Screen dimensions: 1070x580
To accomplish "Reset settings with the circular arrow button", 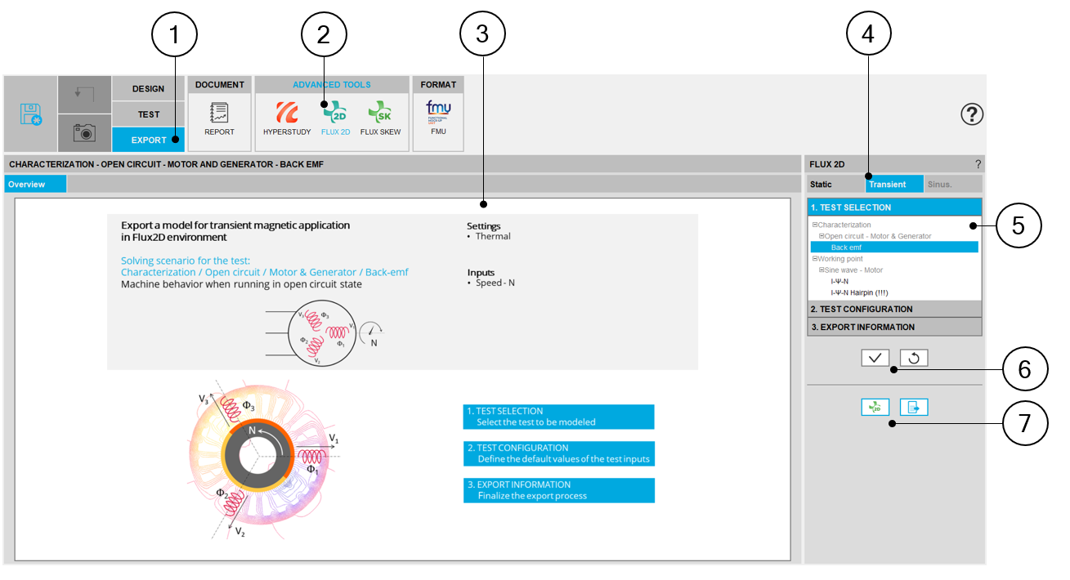I will pyautogui.click(x=914, y=358).
